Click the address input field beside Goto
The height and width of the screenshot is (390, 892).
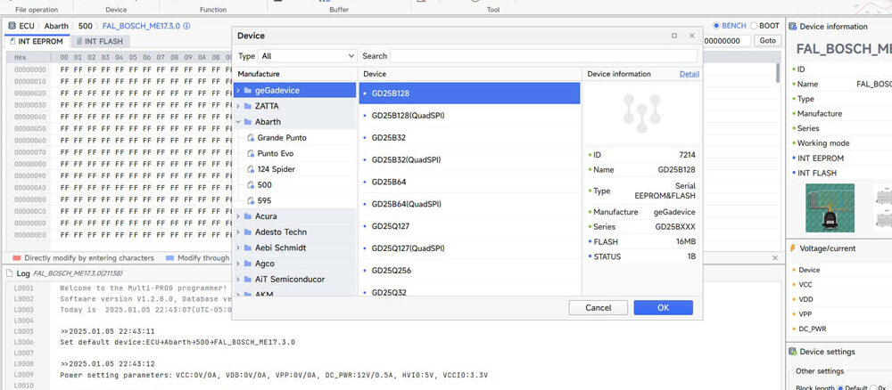coord(726,41)
